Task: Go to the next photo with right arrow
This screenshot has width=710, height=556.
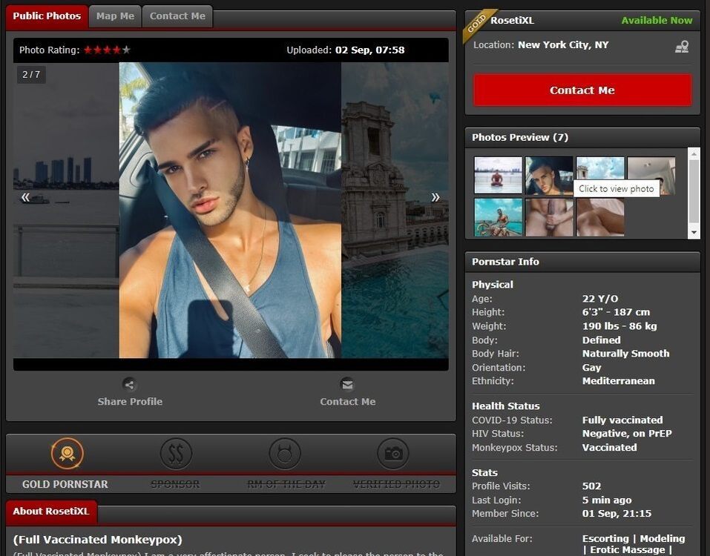Action: point(435,197)
